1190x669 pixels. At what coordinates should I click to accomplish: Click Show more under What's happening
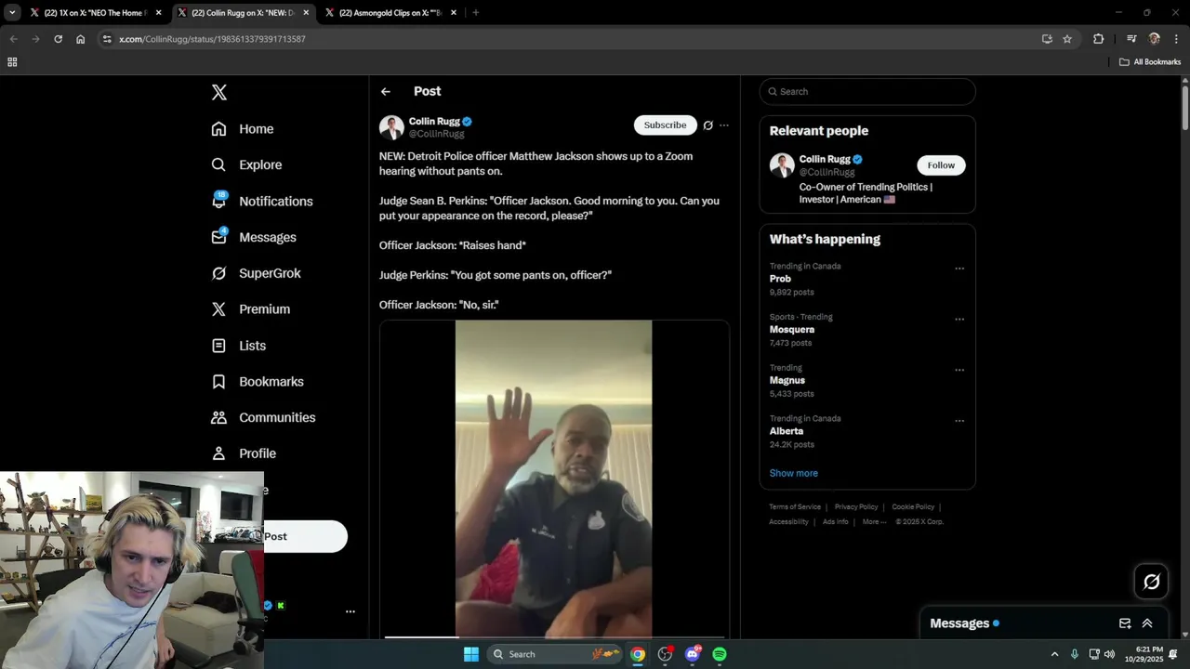click(794, 473)
